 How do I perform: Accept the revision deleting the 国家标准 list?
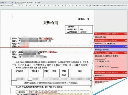124,53
